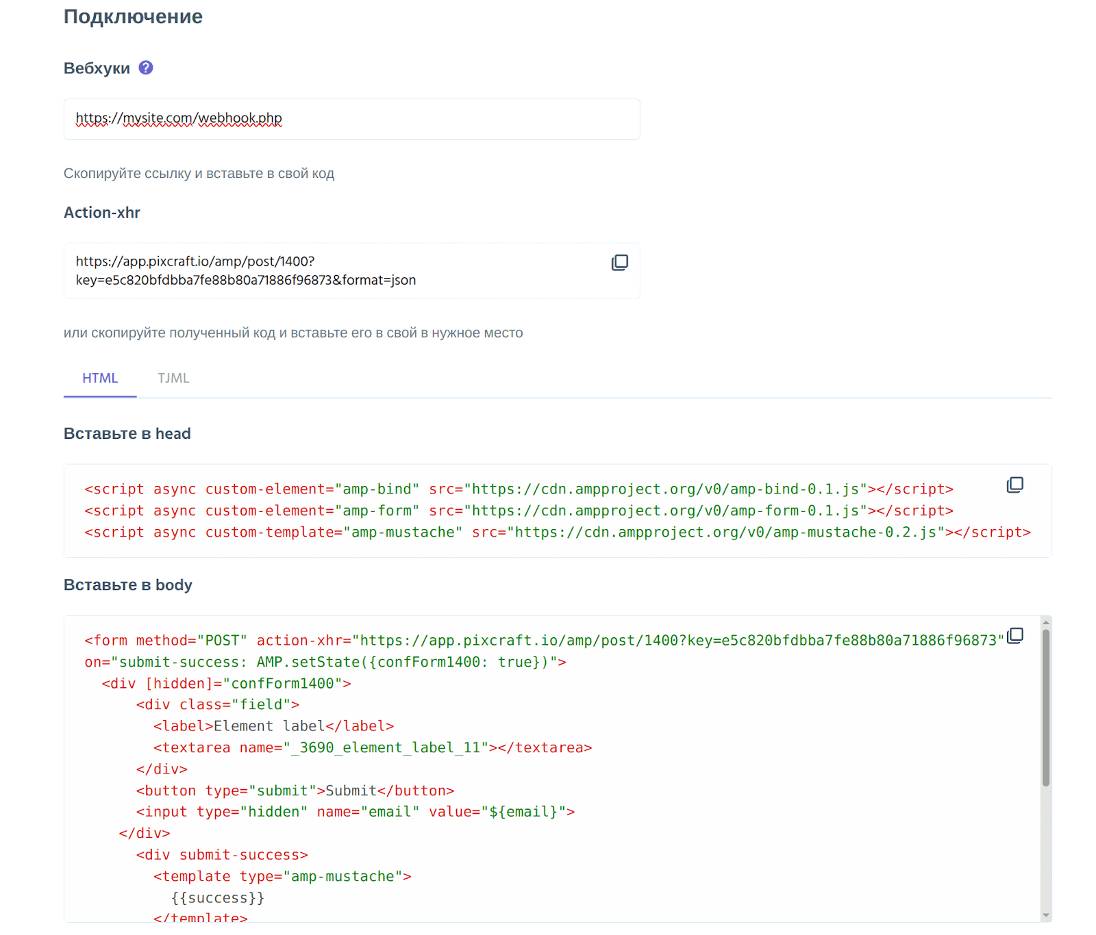The height and width of the screenshot is (935, 1096).
Task: Click the template type="amp-mustache" line
Action: [282, 877]
